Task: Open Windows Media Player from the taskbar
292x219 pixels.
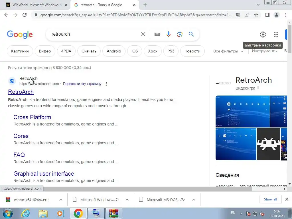Action: (x=60, y=213)
